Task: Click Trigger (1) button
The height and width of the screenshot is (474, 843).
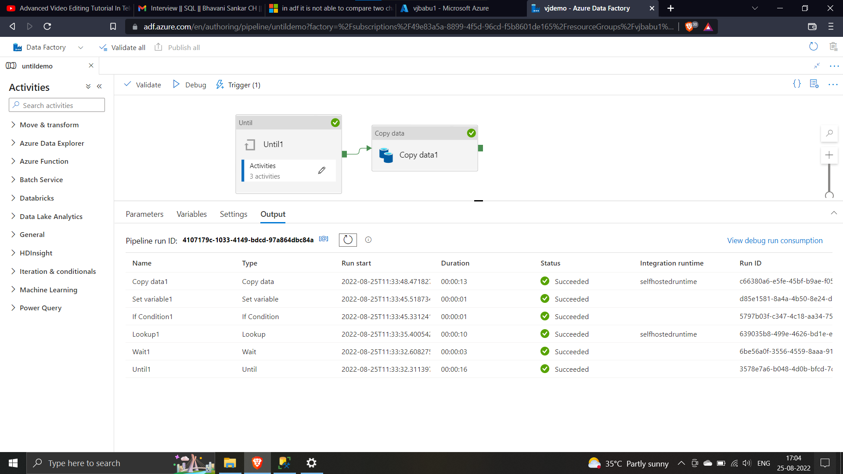Action: pyautogui.click(x=238, y=85)
